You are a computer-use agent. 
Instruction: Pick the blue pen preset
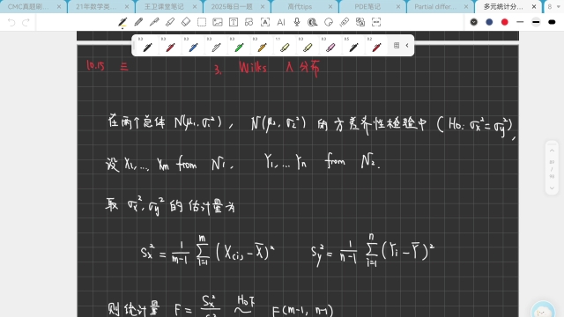click(193, 46)
